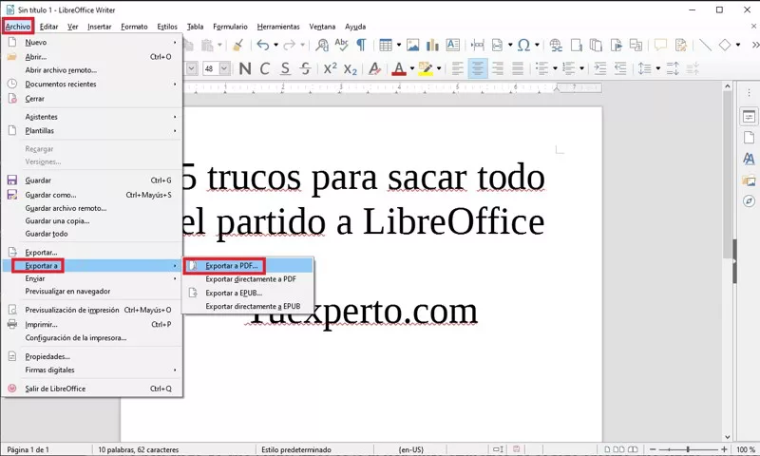The width and height of the screenshot is (760, 456).
Task: Insert hyperlink globe icon
Action: 556,45
